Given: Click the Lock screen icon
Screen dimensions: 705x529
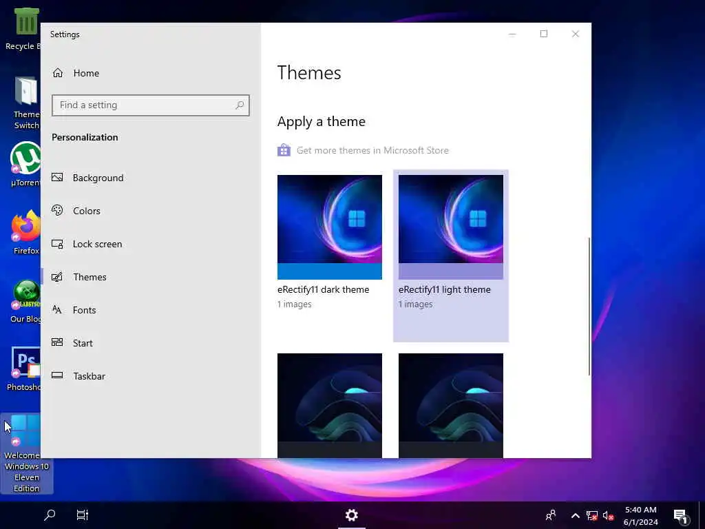Looking at the screenshot, I should (x=57, y=244).
